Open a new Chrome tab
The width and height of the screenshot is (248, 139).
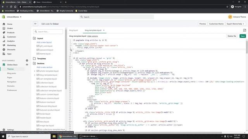(x=65, y=2)
